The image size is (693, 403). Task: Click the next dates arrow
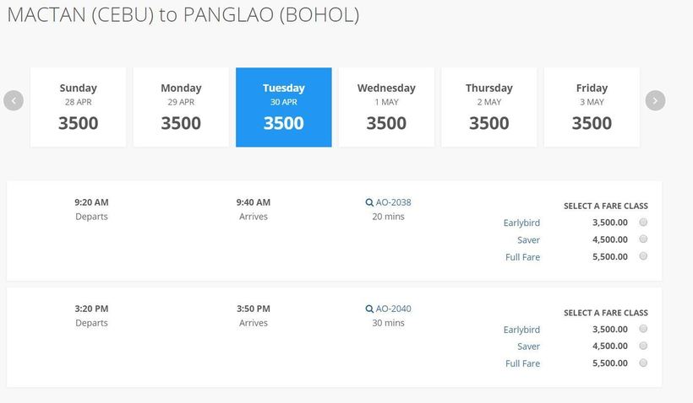click(655, 100)
